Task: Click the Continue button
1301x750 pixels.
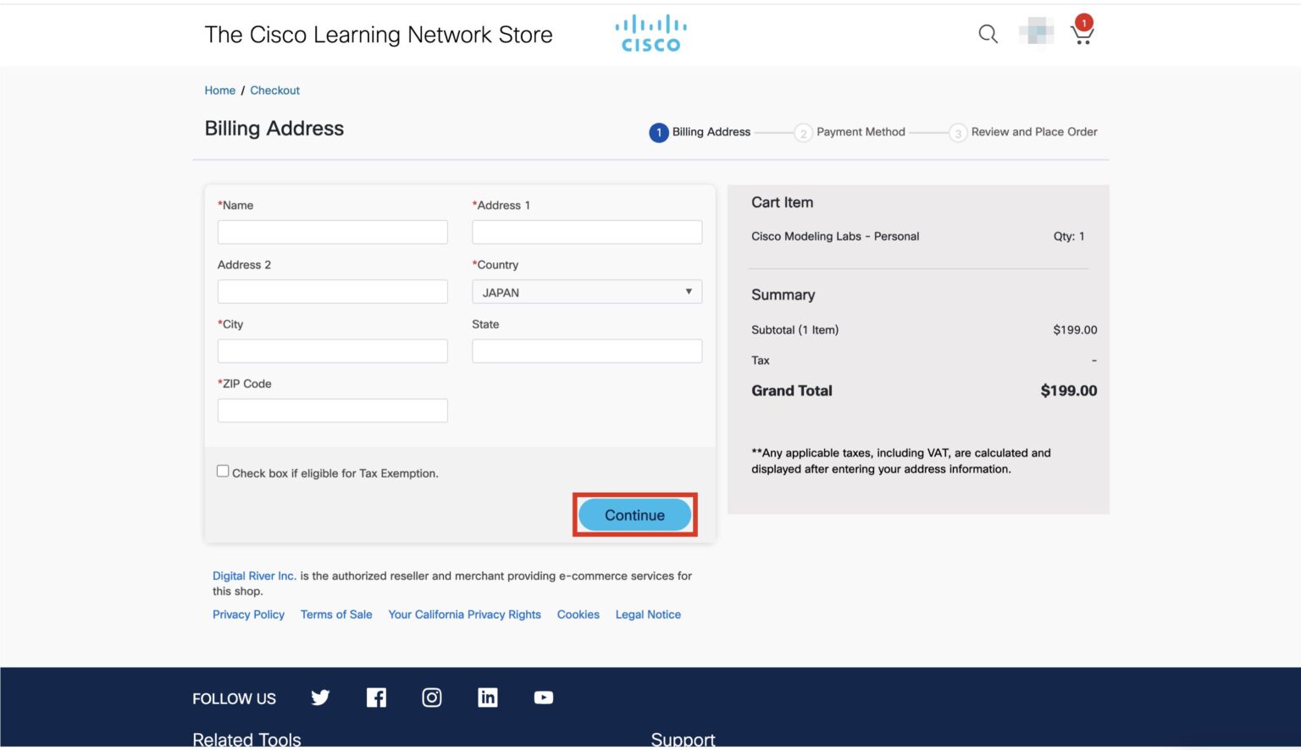Action: (x=634, y=515)
